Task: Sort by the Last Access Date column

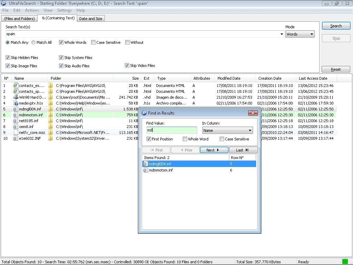Action: coord(316,78)
